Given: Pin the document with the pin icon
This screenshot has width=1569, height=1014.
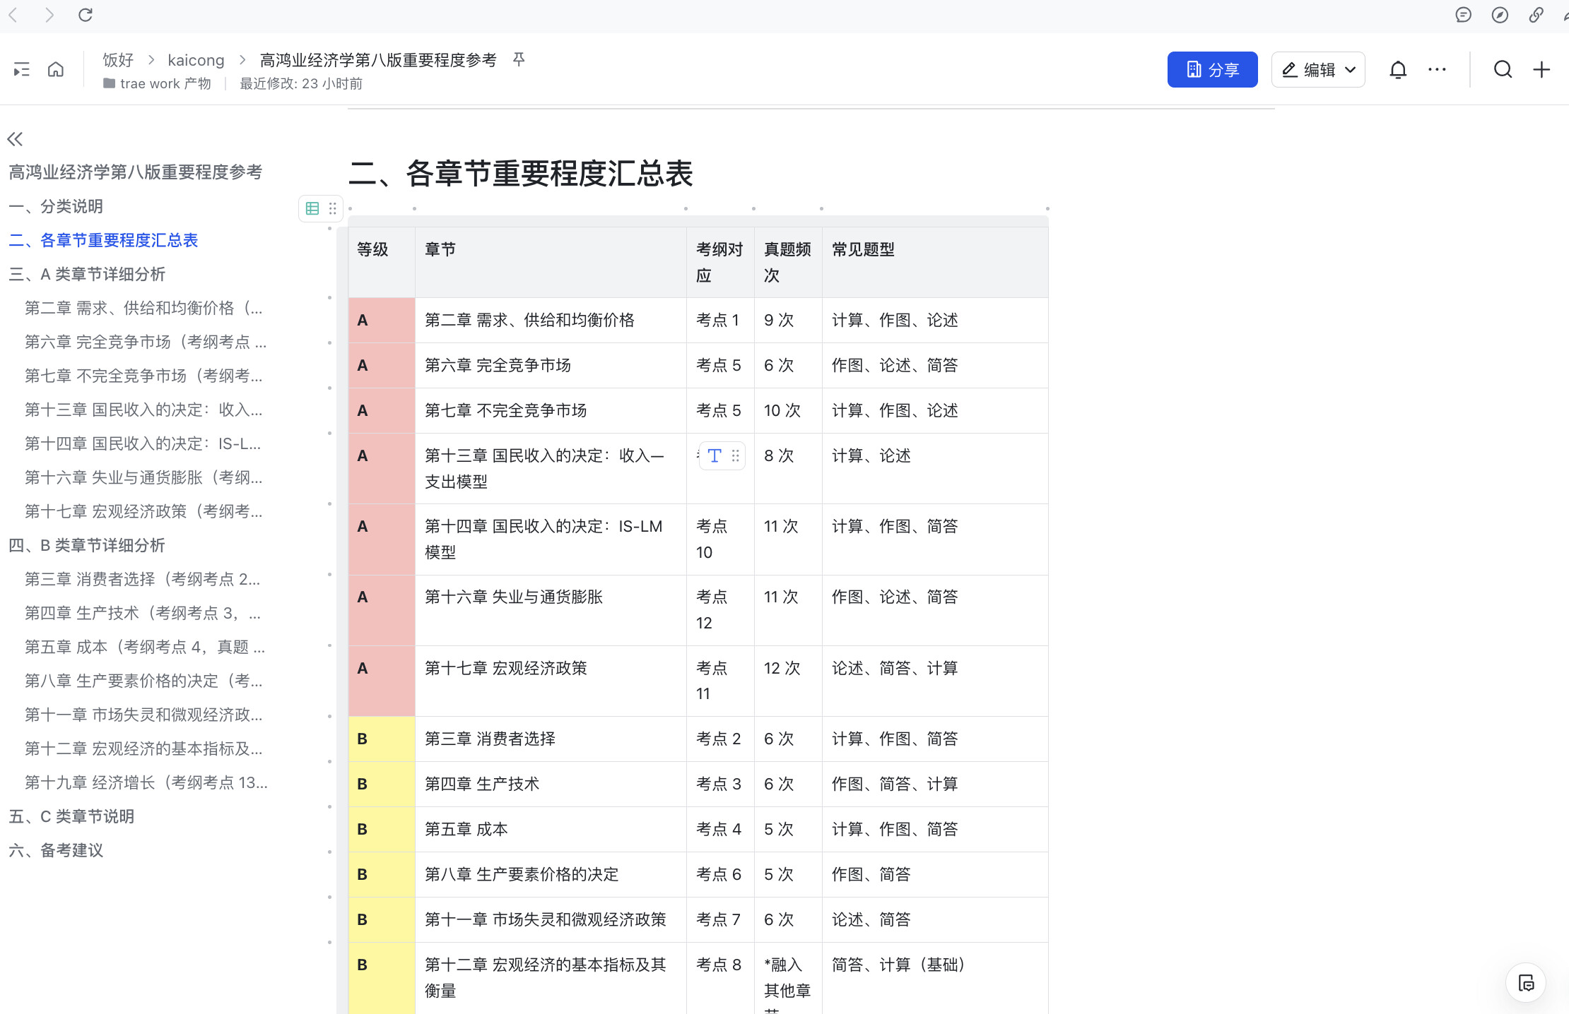Looking at the screenshot, I should [x=519, y=59].
